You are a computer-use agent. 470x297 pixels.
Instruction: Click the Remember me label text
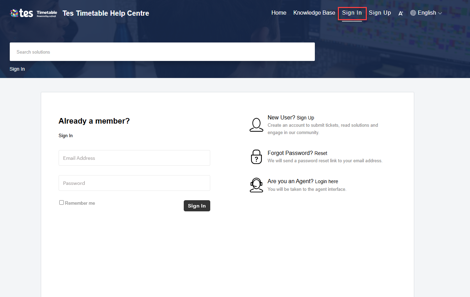click(x=80, y=203)
